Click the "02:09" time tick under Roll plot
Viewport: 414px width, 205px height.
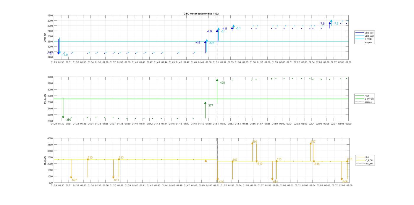(349, 185)
